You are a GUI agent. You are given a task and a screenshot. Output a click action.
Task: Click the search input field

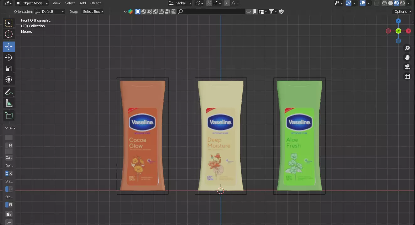click(x=211, y=12)
